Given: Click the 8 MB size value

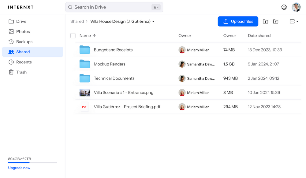Looking at the screenshot, I should pos(228,92).
